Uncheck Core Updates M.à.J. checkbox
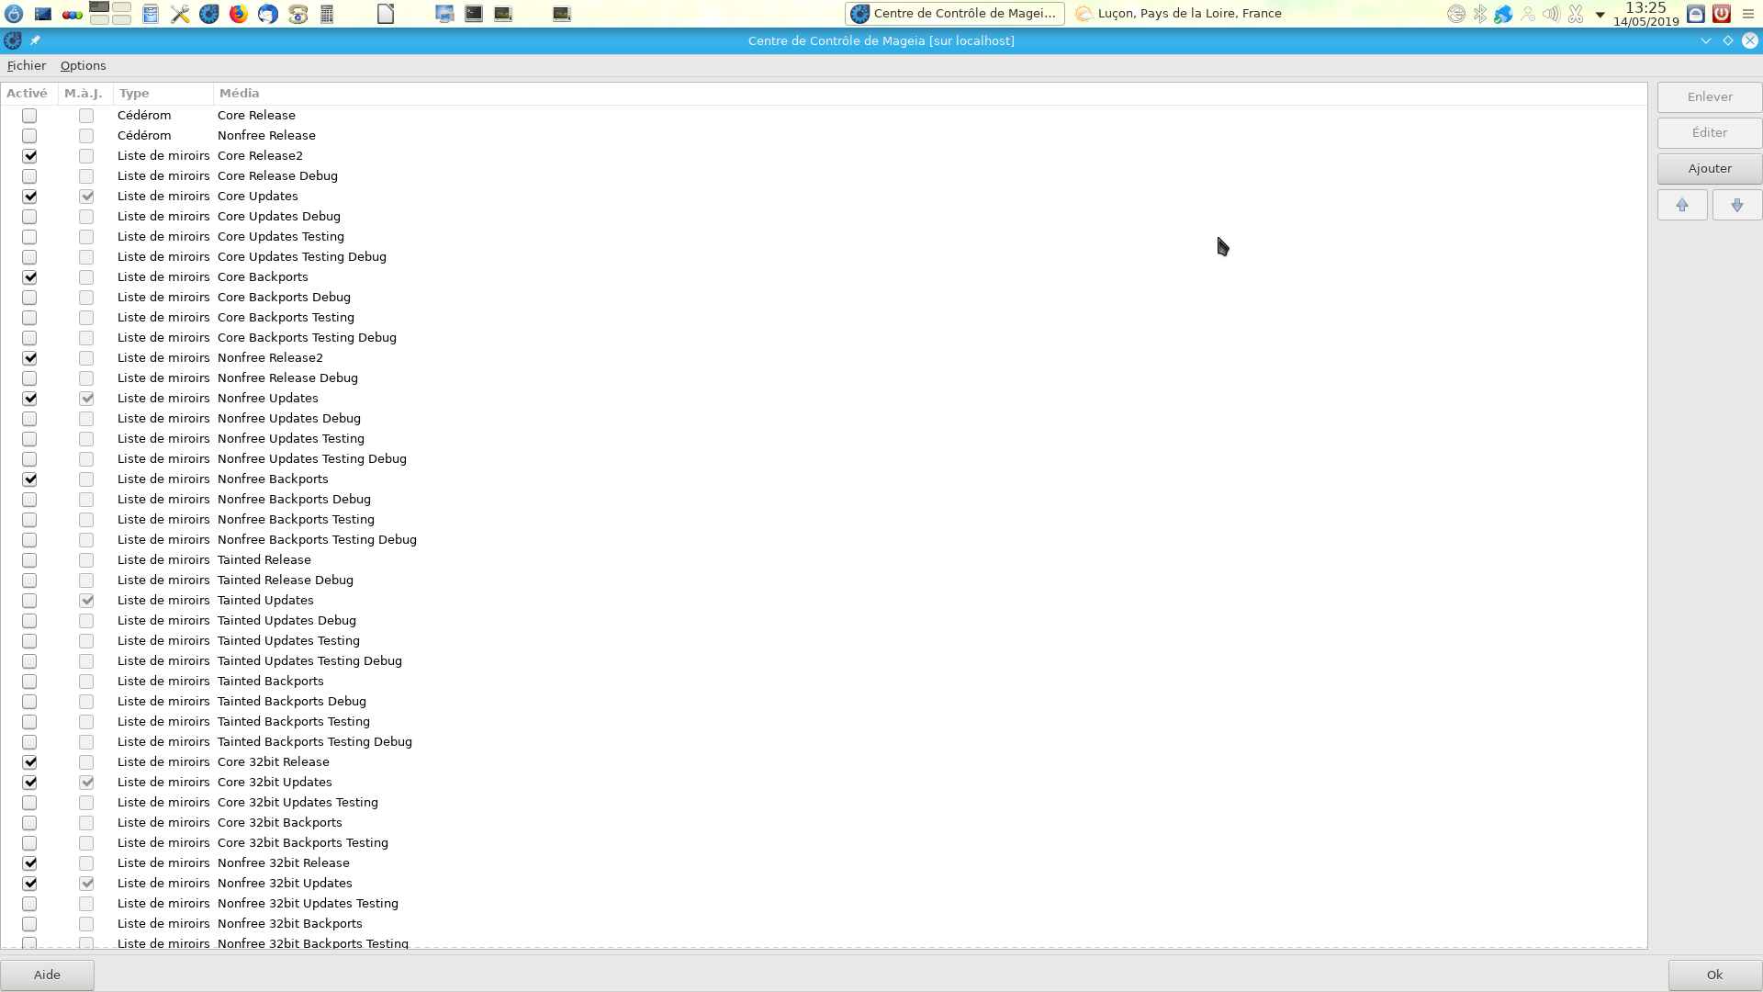Viewport: 1763px width, 992px height. [86, 197]
